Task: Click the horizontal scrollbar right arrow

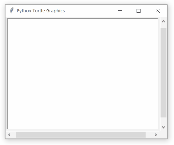Action: click(156, 135)
